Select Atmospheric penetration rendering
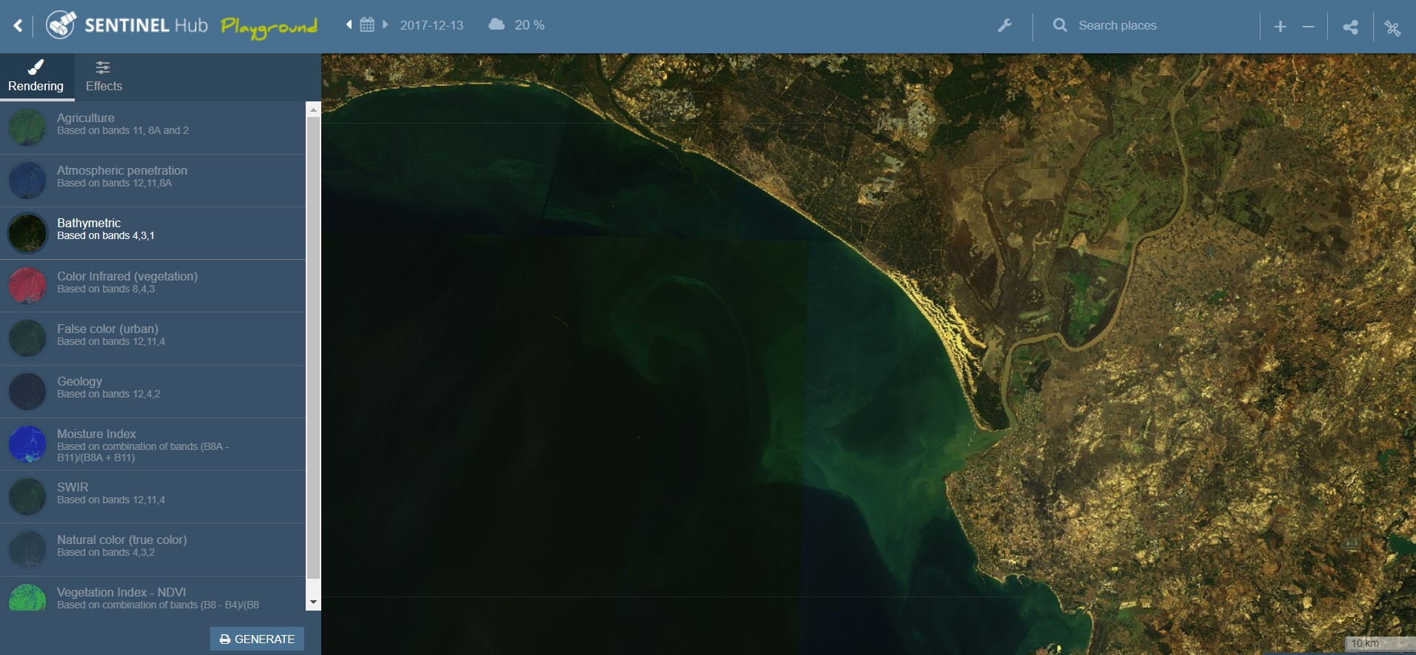 [x=152, y=181]
